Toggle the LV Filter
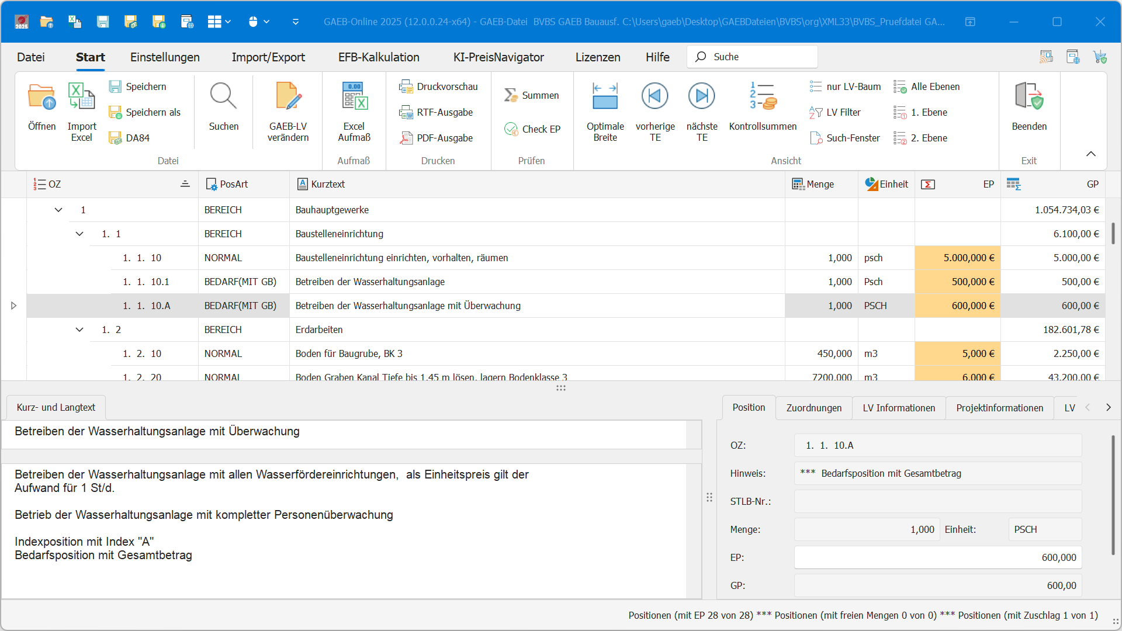Screen dimensions: 1122x631 [835, 112]
